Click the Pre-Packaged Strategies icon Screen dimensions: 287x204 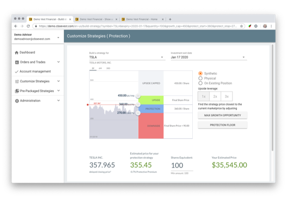click(x=17, y=91)
